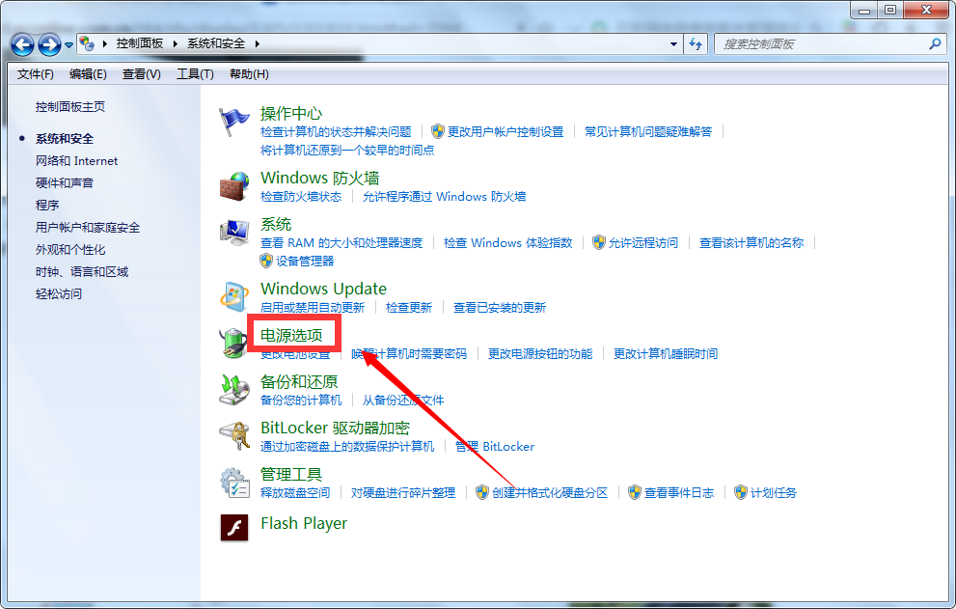Open the Windows Update heading link

324,289
